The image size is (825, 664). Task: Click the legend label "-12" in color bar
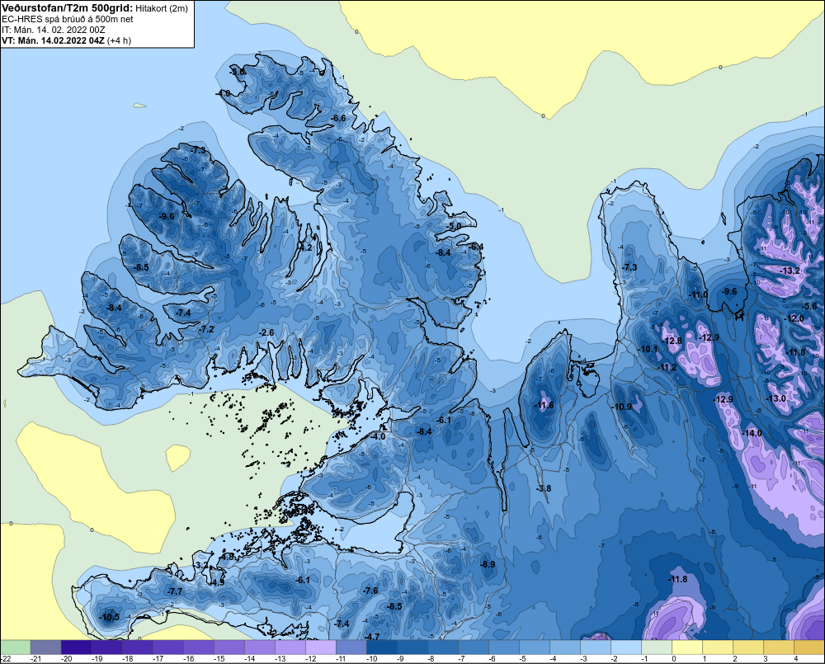[310, 659]
